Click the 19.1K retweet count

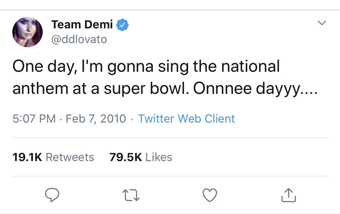coord(27,157)
